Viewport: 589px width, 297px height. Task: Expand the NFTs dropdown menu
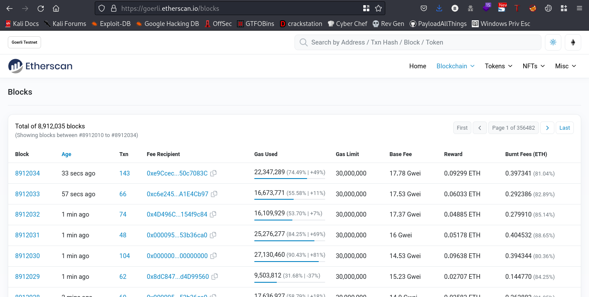click(x=534, y=66)
